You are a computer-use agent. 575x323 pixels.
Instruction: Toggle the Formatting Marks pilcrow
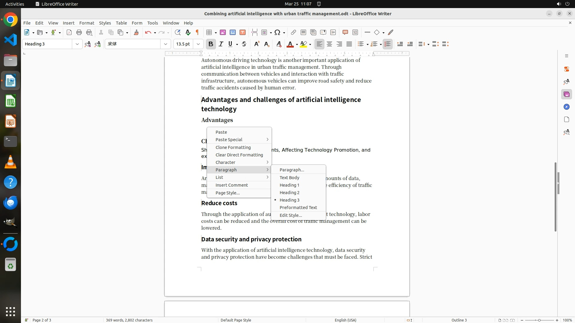(x=197, y=32)
